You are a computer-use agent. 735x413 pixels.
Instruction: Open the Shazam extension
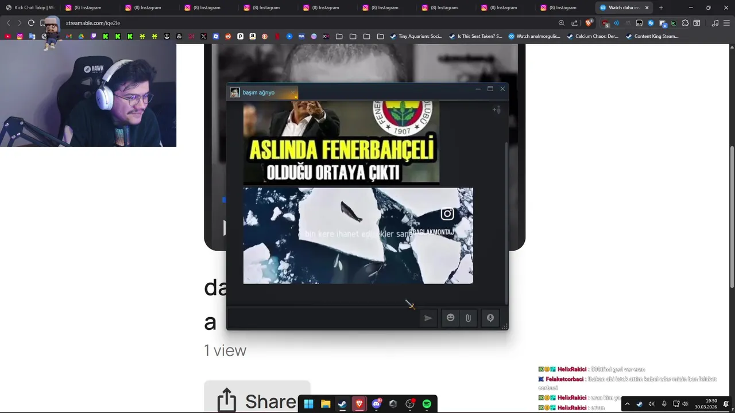coord(651,23)
